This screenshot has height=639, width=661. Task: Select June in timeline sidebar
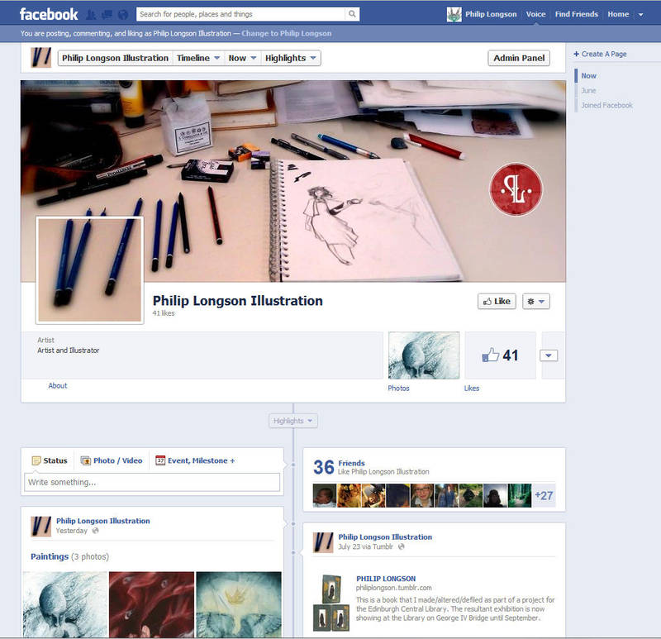[588, 91]
